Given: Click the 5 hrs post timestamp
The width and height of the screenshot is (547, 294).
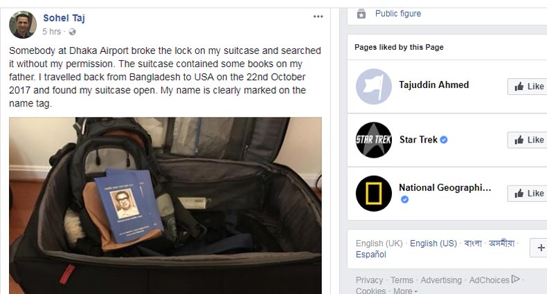Looking at the screenshot, I should pos(52,32).
